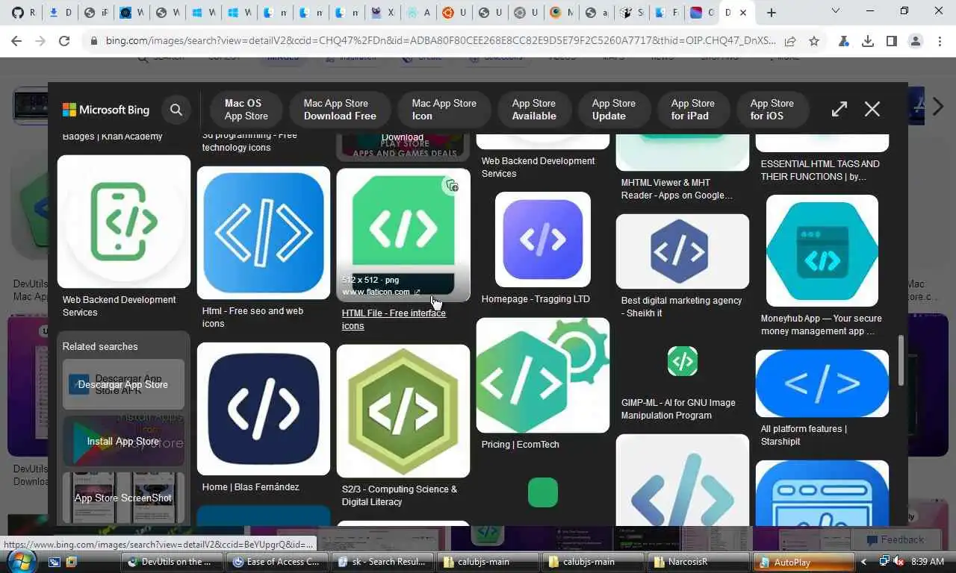This screenshot has width=956, height=573.
Task: Open Best digital marketing agency caption
Action: pos(681,307)
